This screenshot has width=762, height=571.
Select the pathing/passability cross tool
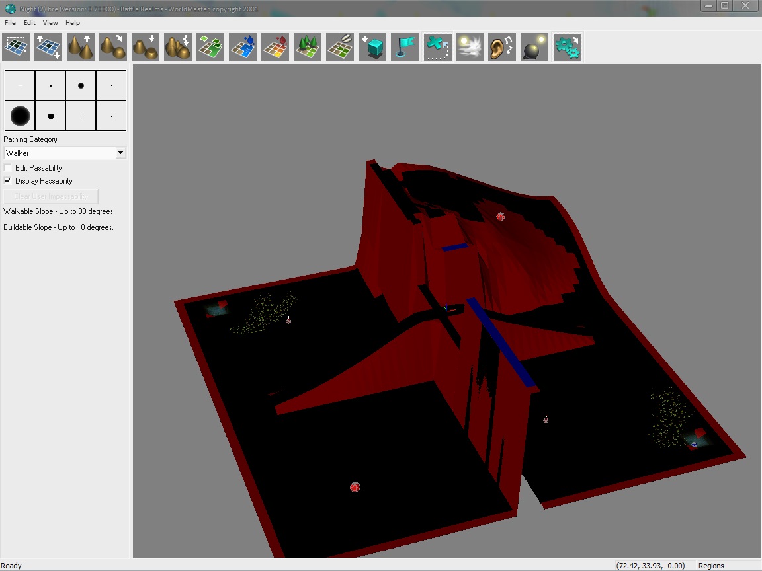pos(437,47)
